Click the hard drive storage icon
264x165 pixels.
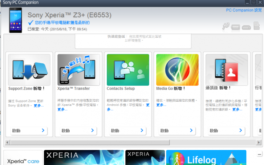[x=246, y=27]
